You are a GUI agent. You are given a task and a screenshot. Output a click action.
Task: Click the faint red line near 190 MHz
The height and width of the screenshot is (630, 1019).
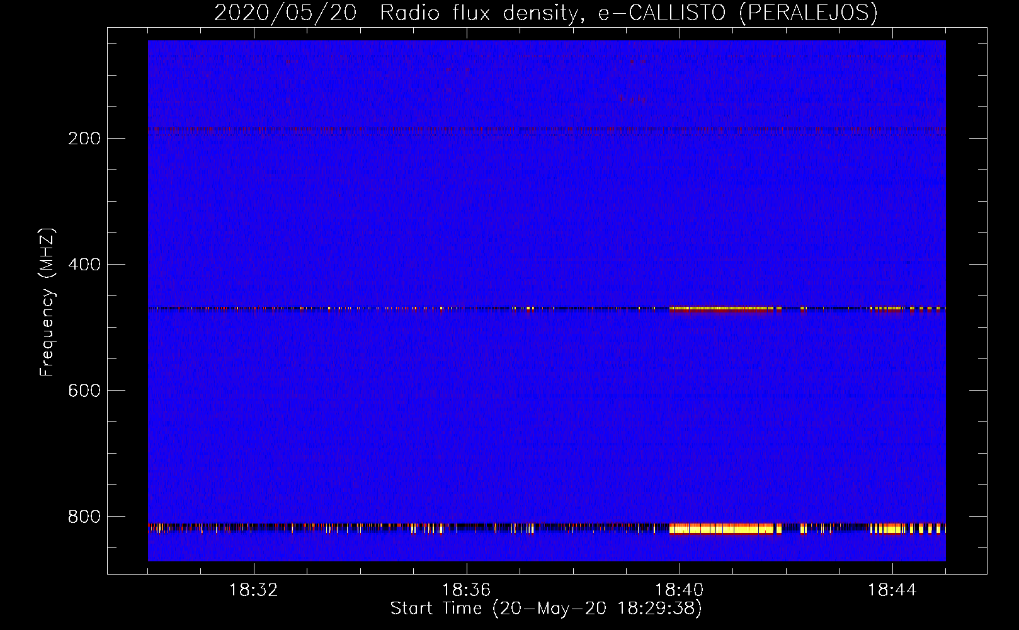coord(547,130)
